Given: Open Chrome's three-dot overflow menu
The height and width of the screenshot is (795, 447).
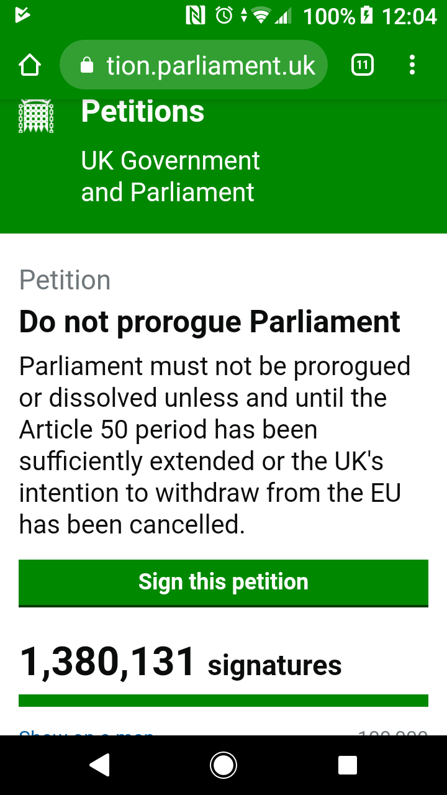Looking at the screenshot, I should point(412,65).
